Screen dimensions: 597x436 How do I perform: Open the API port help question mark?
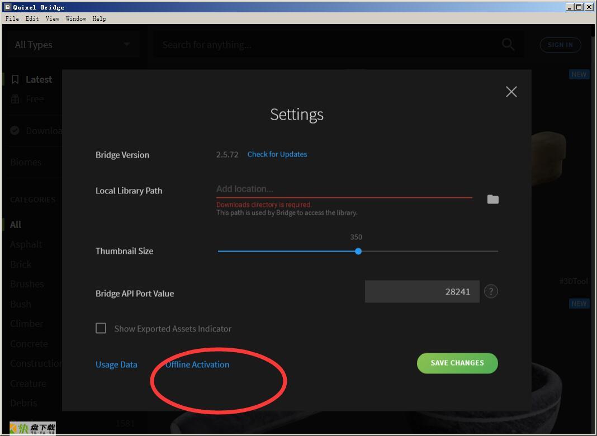[491, 292]
